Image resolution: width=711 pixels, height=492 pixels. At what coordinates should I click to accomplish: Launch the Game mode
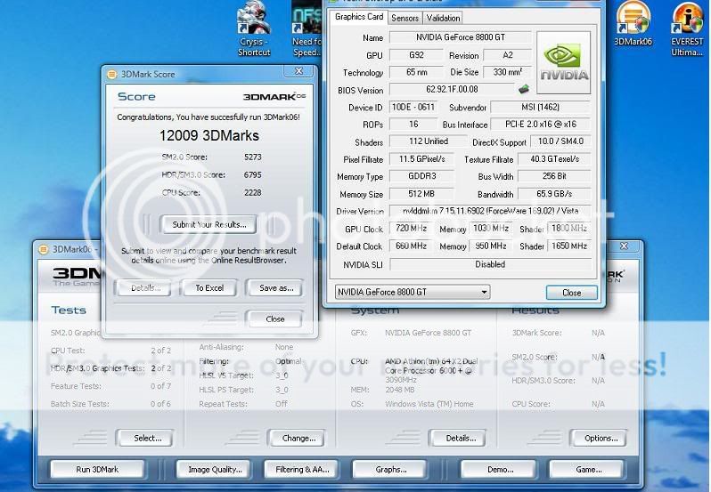point(588,470)
